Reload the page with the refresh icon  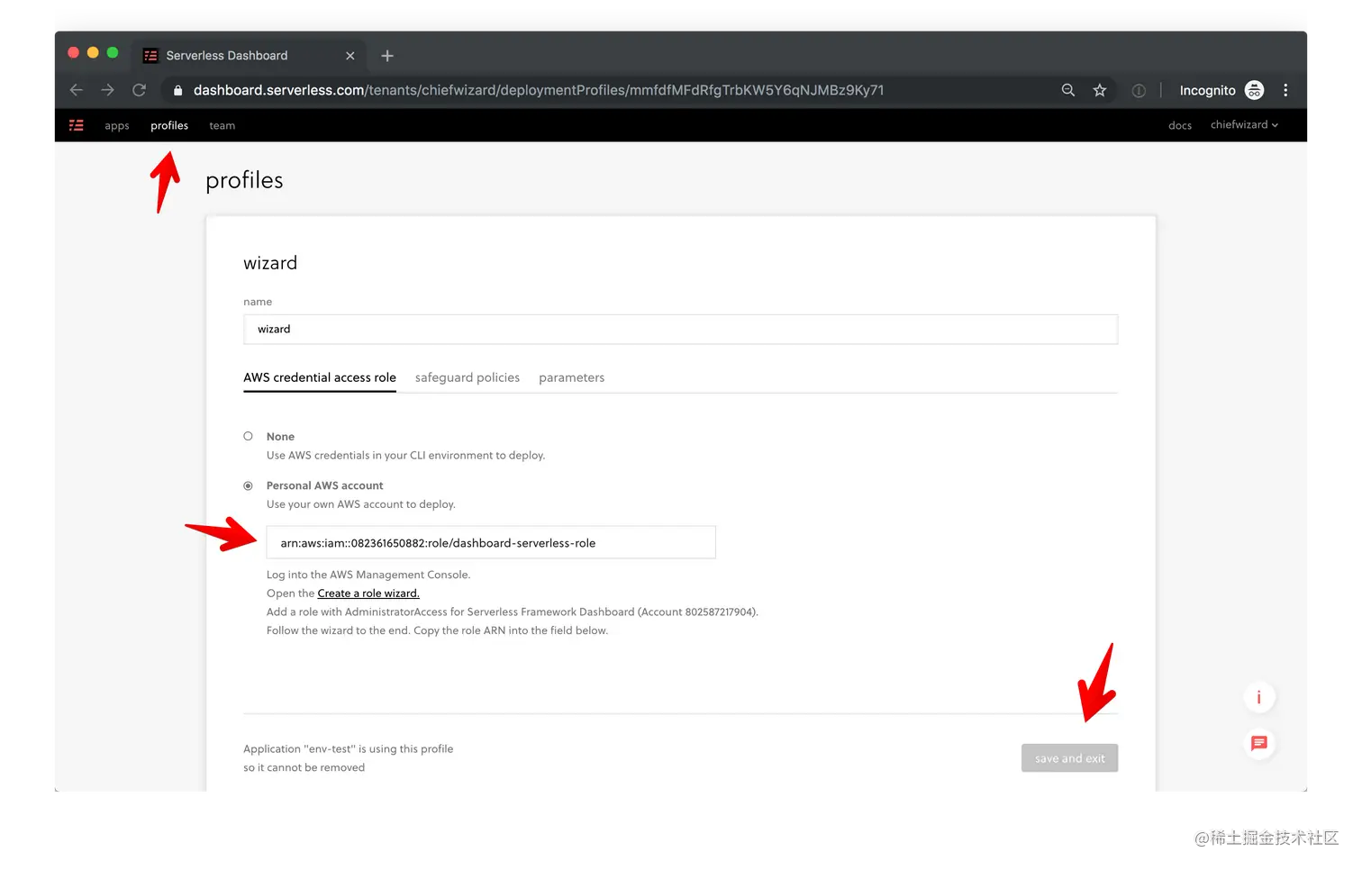click(x=139, y=90)
